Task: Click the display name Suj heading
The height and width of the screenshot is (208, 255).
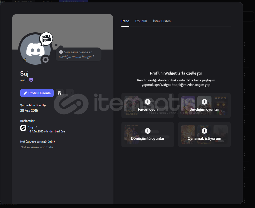Action: (24, 74)
